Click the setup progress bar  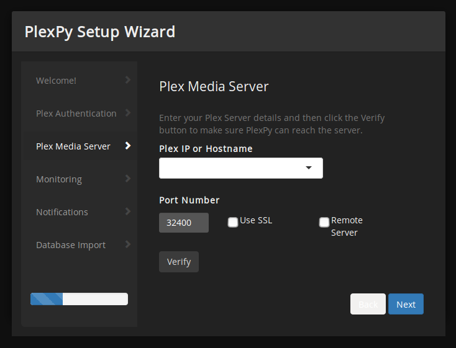[79, 299]
